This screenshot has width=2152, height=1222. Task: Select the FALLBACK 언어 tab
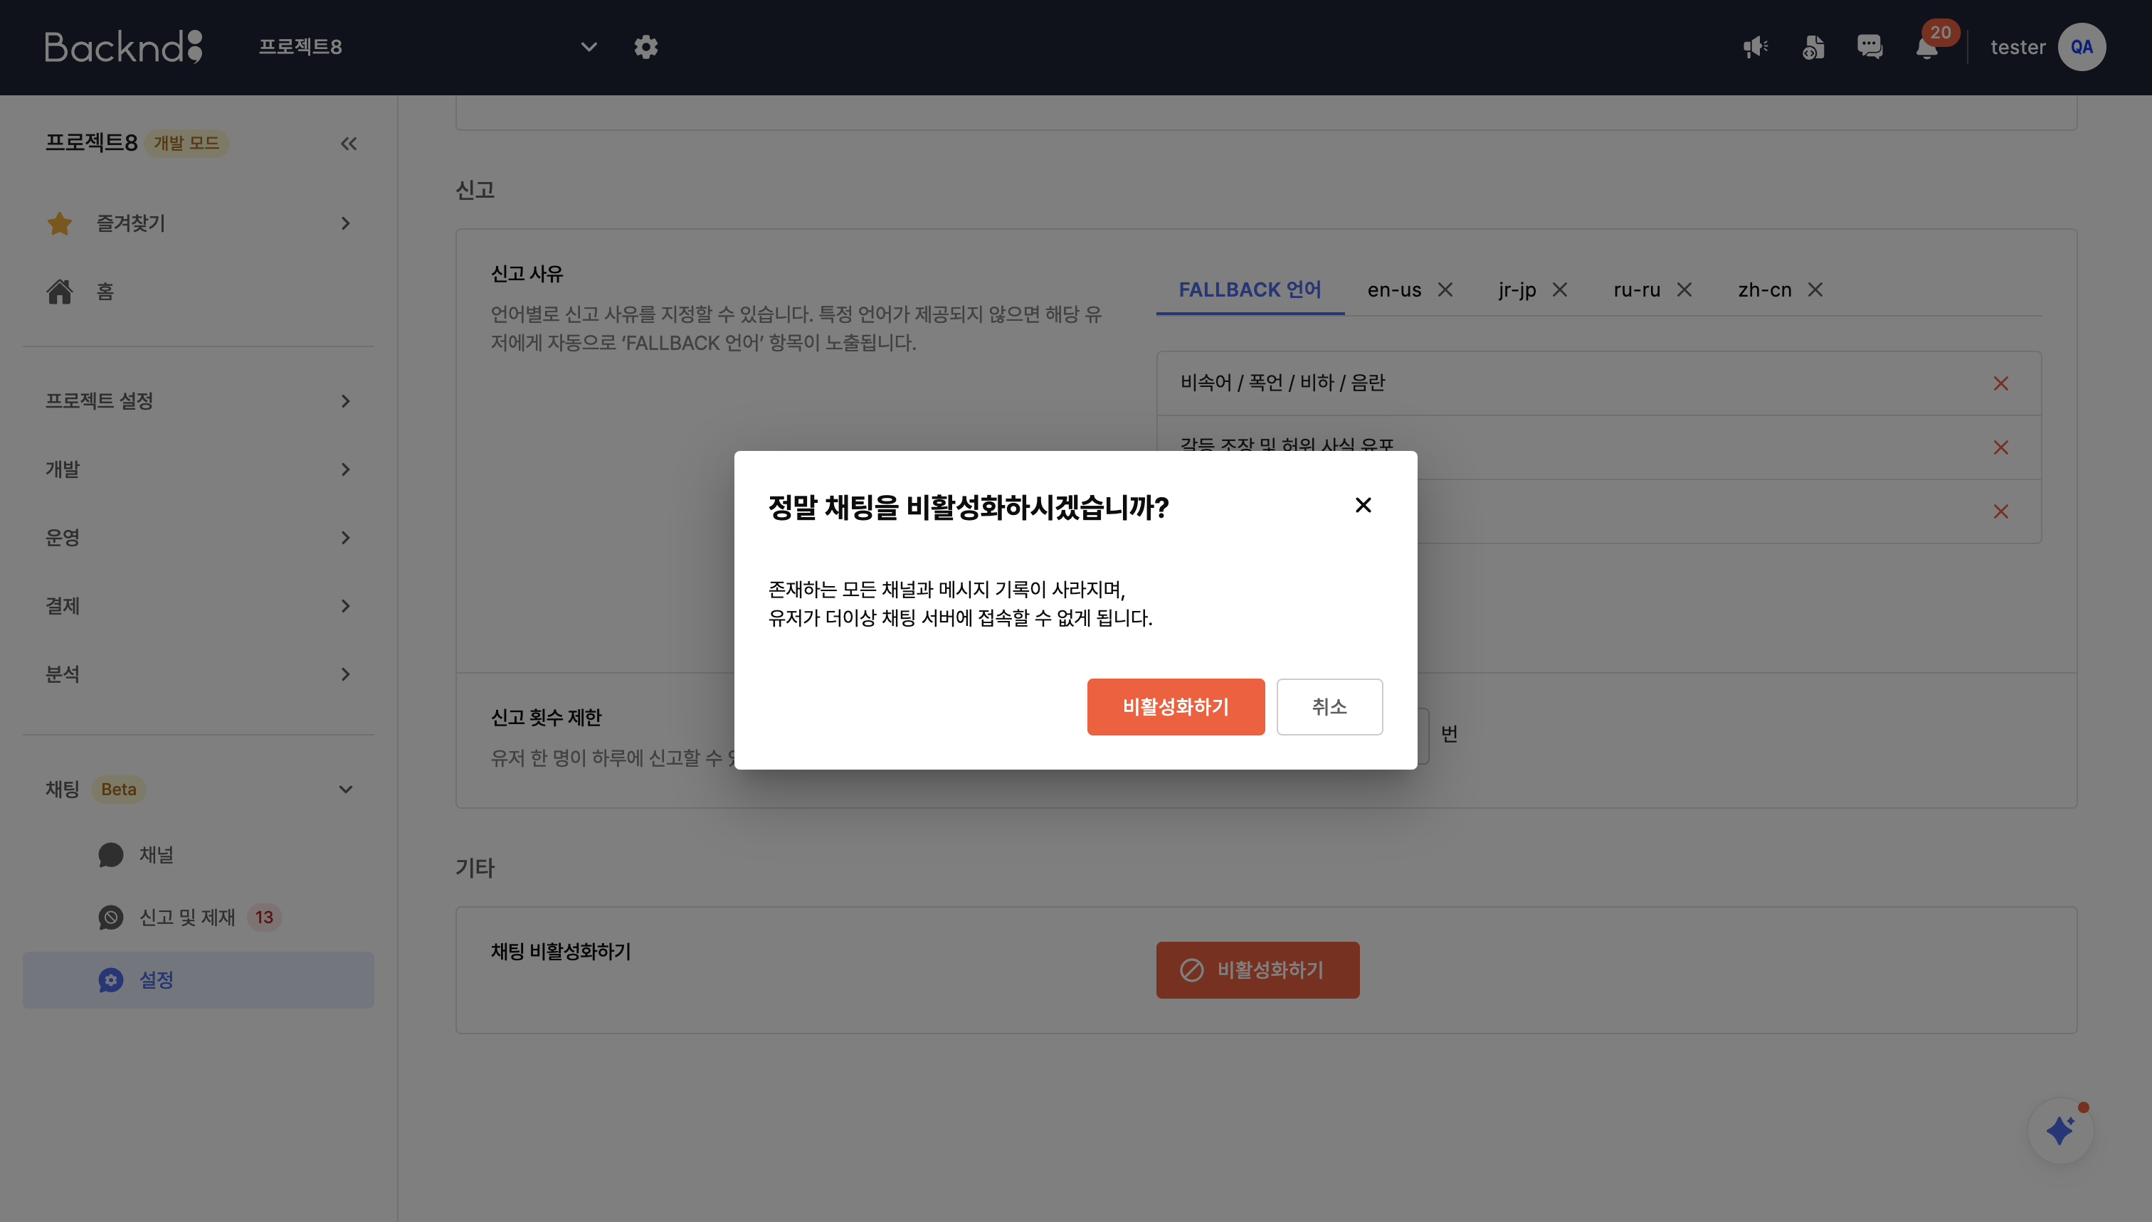pos(1250,289)
